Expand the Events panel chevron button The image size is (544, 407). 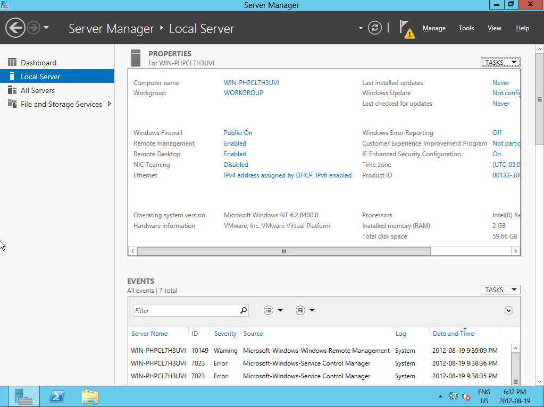[509, 310]
